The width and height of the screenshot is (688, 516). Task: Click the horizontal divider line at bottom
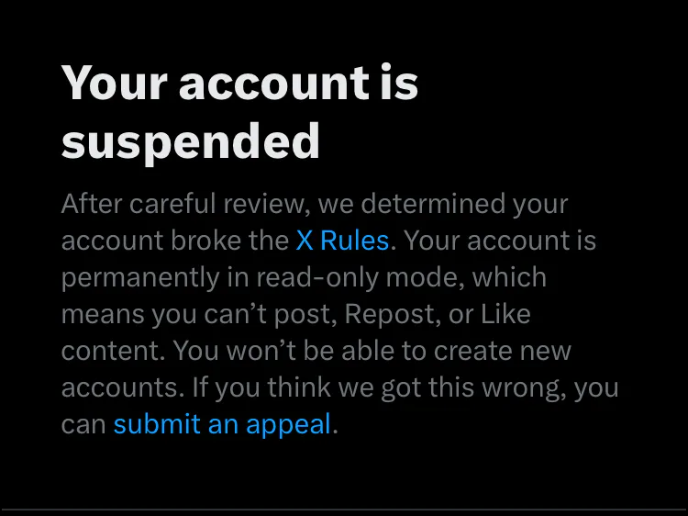coord(344,510)
